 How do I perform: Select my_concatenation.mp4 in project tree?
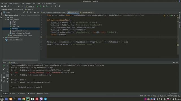click(x=20, y=31)
